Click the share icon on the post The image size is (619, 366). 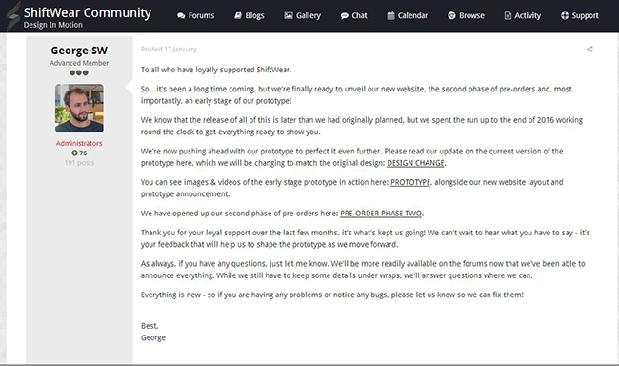(589, 49)
